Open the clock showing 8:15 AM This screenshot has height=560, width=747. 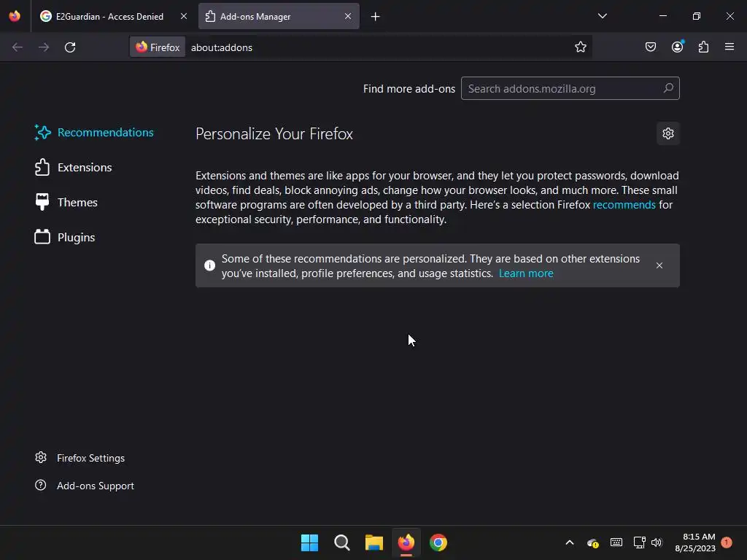[x=695, y=542]
